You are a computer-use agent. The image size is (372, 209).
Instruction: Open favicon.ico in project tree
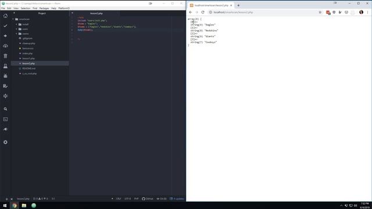(x=28, y=49)
